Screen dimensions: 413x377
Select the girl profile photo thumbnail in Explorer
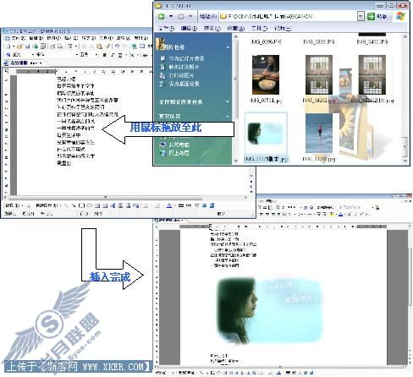(x=266, y=134)
